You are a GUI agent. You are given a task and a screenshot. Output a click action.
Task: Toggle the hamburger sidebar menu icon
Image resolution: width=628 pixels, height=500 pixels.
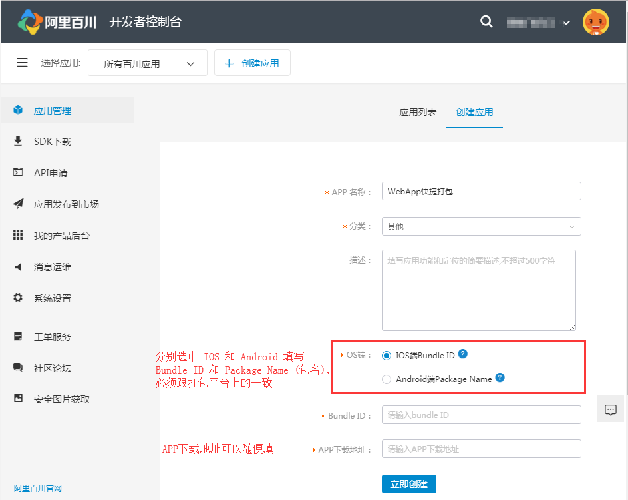pos(22,63)
